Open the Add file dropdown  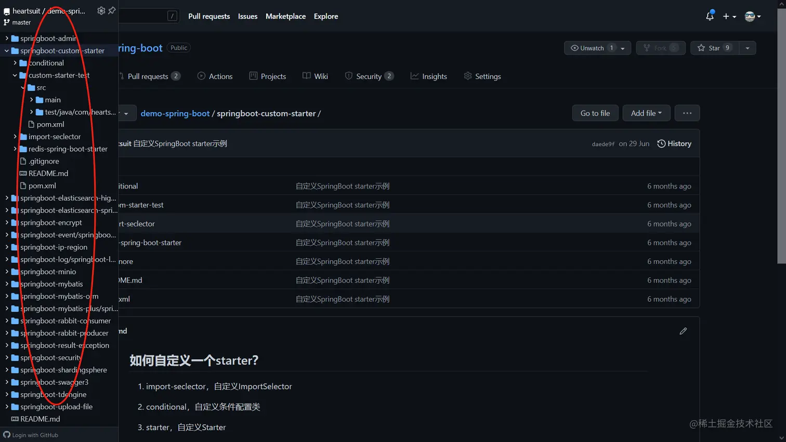pos(646,113)
